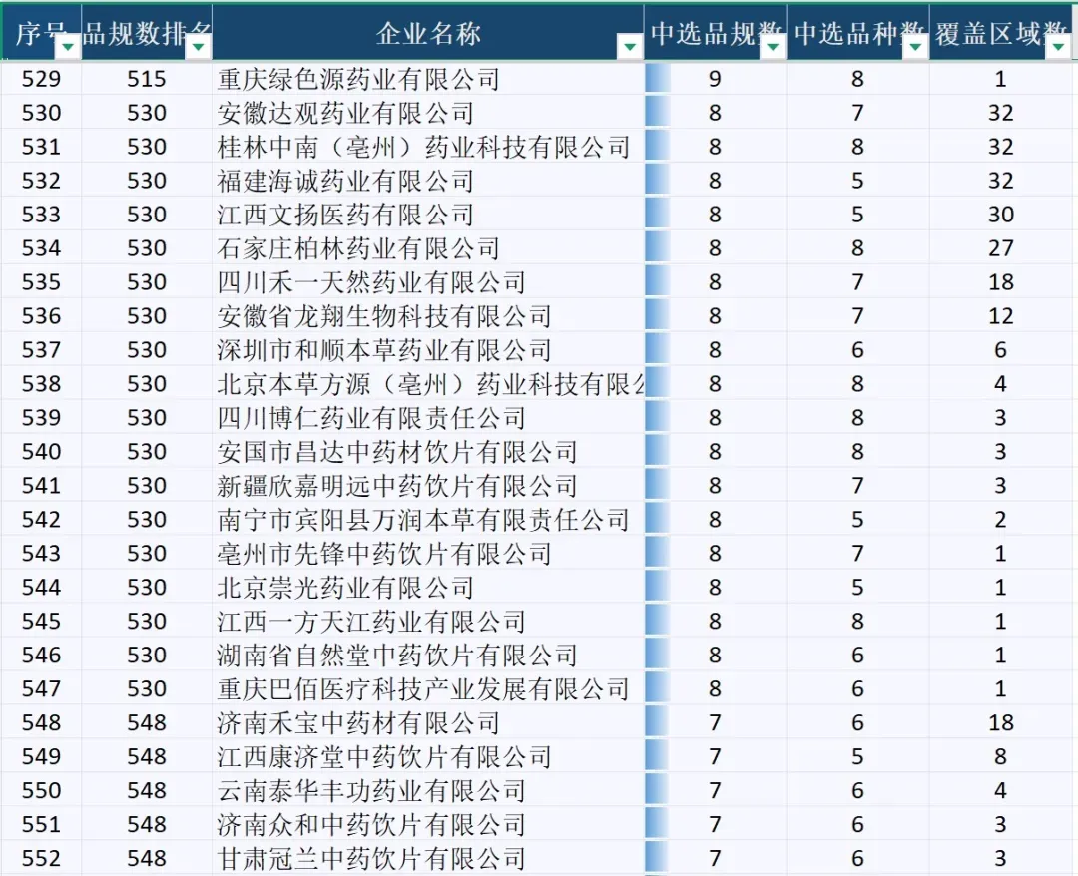The image size is (1078, 876).
Task: Select cell 福建海诚药业有限公司
Action: coord(427,180)
